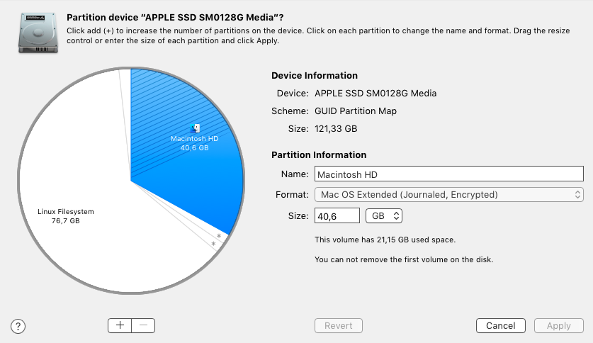
Task: Click the Finder icon in Macintosh HD slice
Action: pos(195,128)
